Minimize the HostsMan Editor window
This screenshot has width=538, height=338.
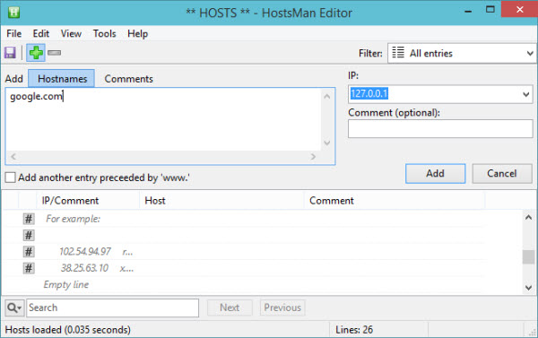[468, 12]
